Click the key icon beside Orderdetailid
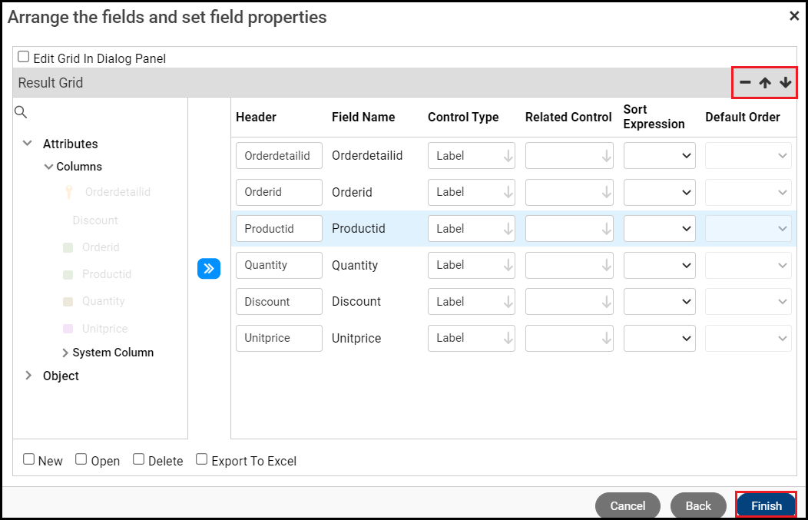Image resolution: width=808 pixels, height=520 pixels. click(68, 192)
